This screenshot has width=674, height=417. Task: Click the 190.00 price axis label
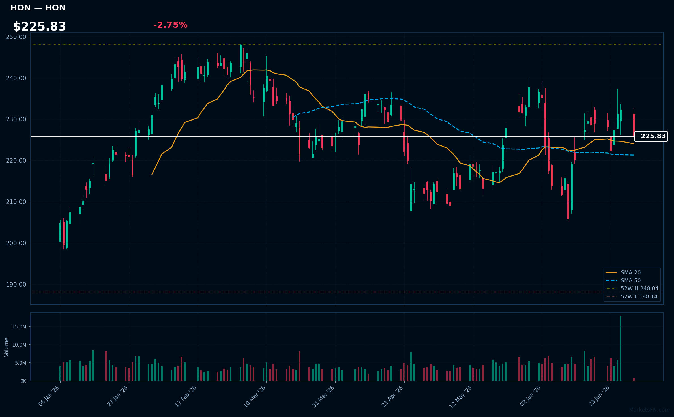point(16,285)
